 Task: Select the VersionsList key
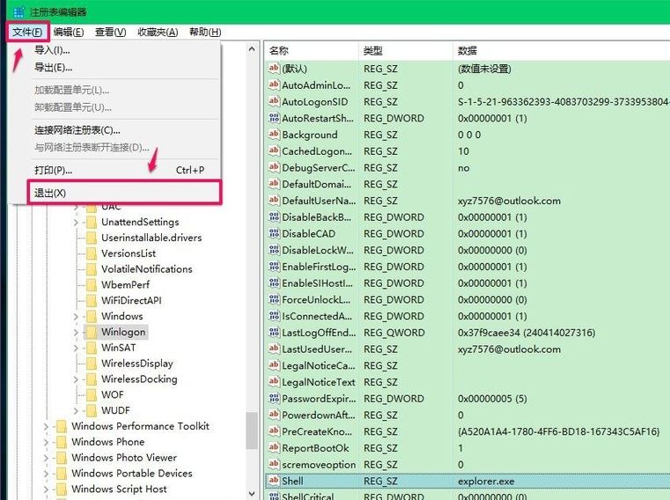click(129, 254)
